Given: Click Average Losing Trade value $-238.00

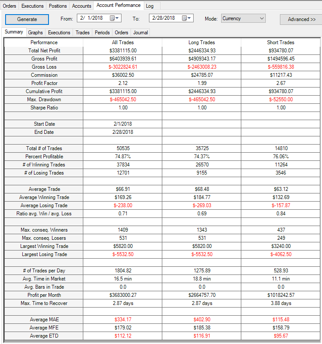Looking at the screenshot, I should 123,205.
